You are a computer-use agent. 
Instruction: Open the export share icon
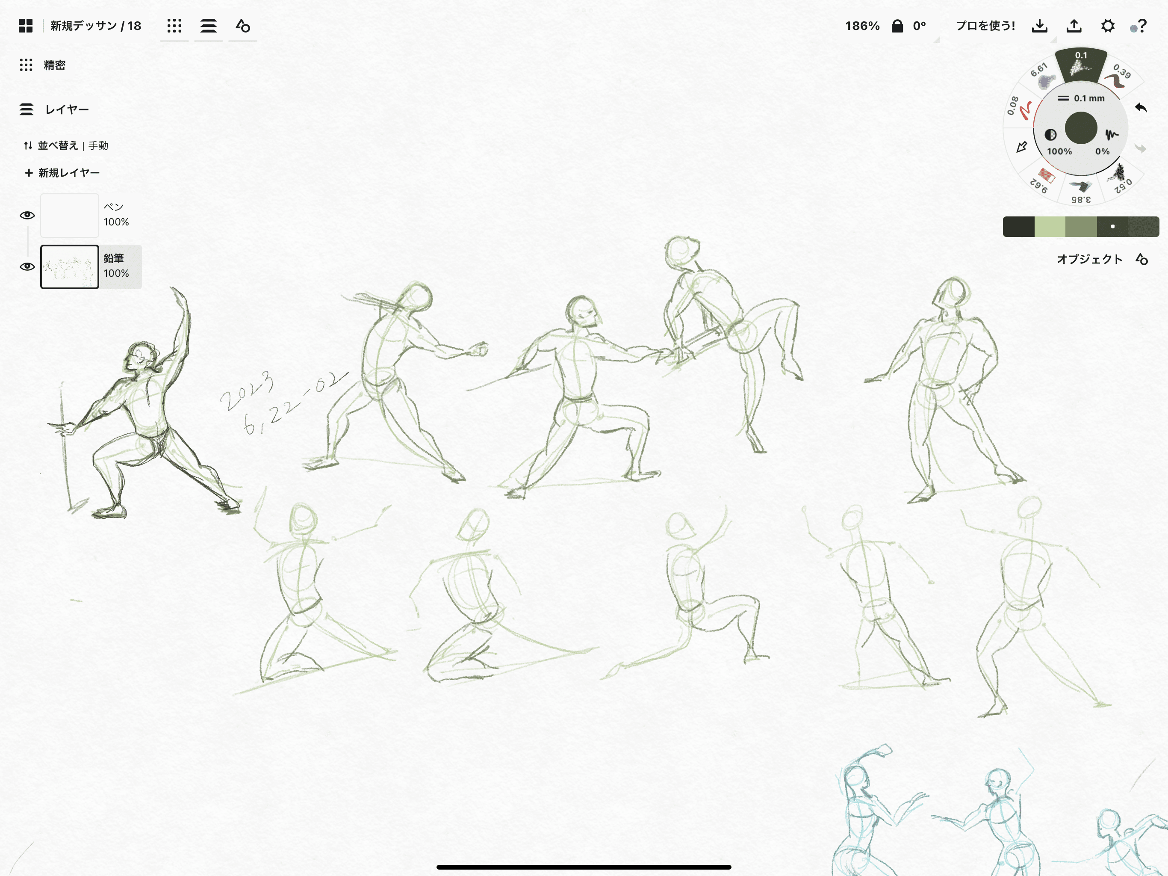point(1074,26)
